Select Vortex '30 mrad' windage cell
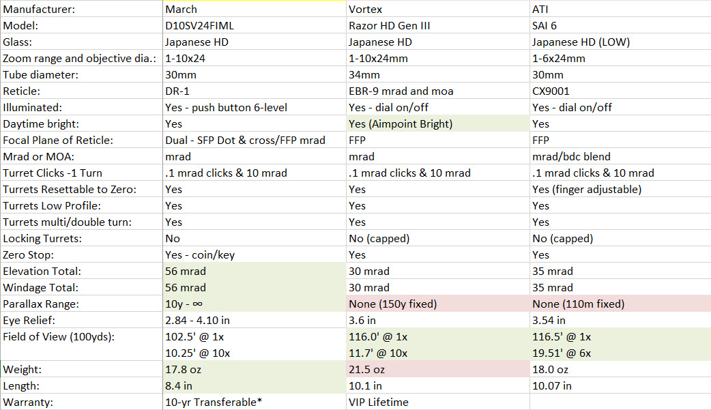Image resolution: width=711 pixels, height=410 pixels. pyautogui.click(x=438, y=287)
